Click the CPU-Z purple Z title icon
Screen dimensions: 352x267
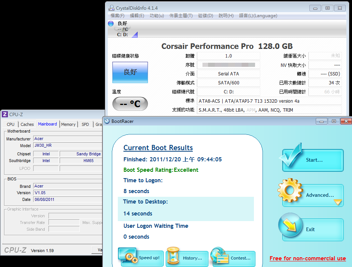(x=5, y=114)
